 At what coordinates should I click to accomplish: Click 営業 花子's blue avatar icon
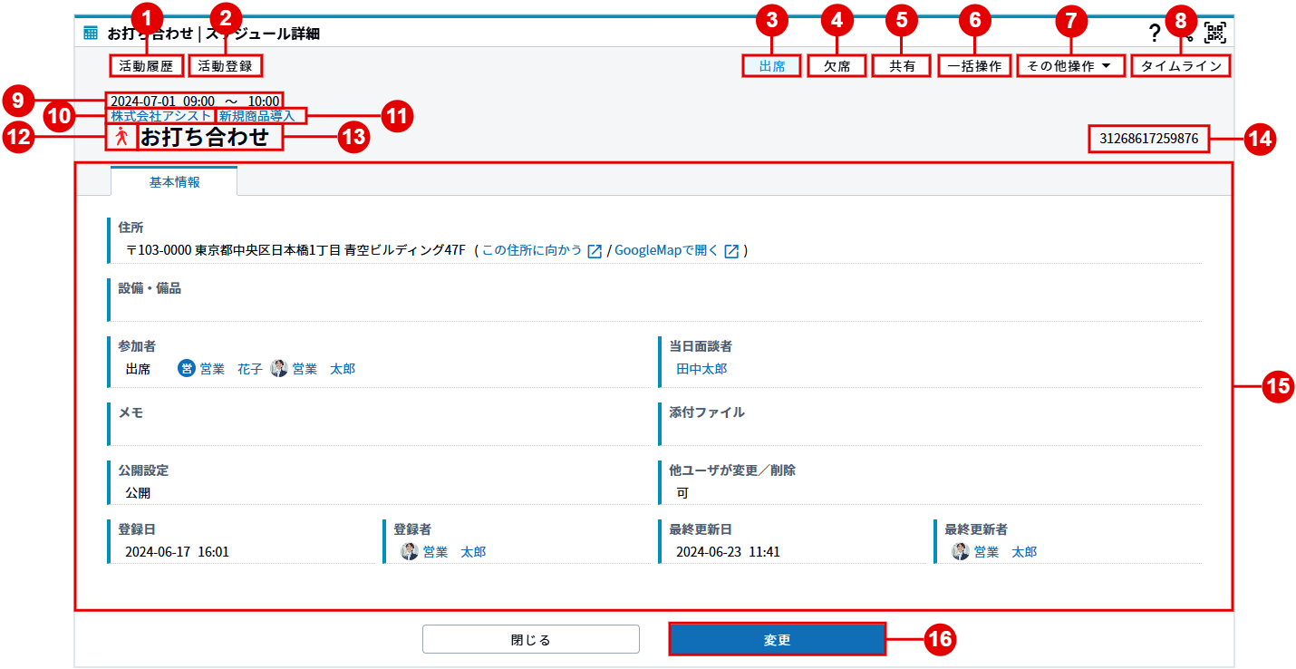(187, 368)
